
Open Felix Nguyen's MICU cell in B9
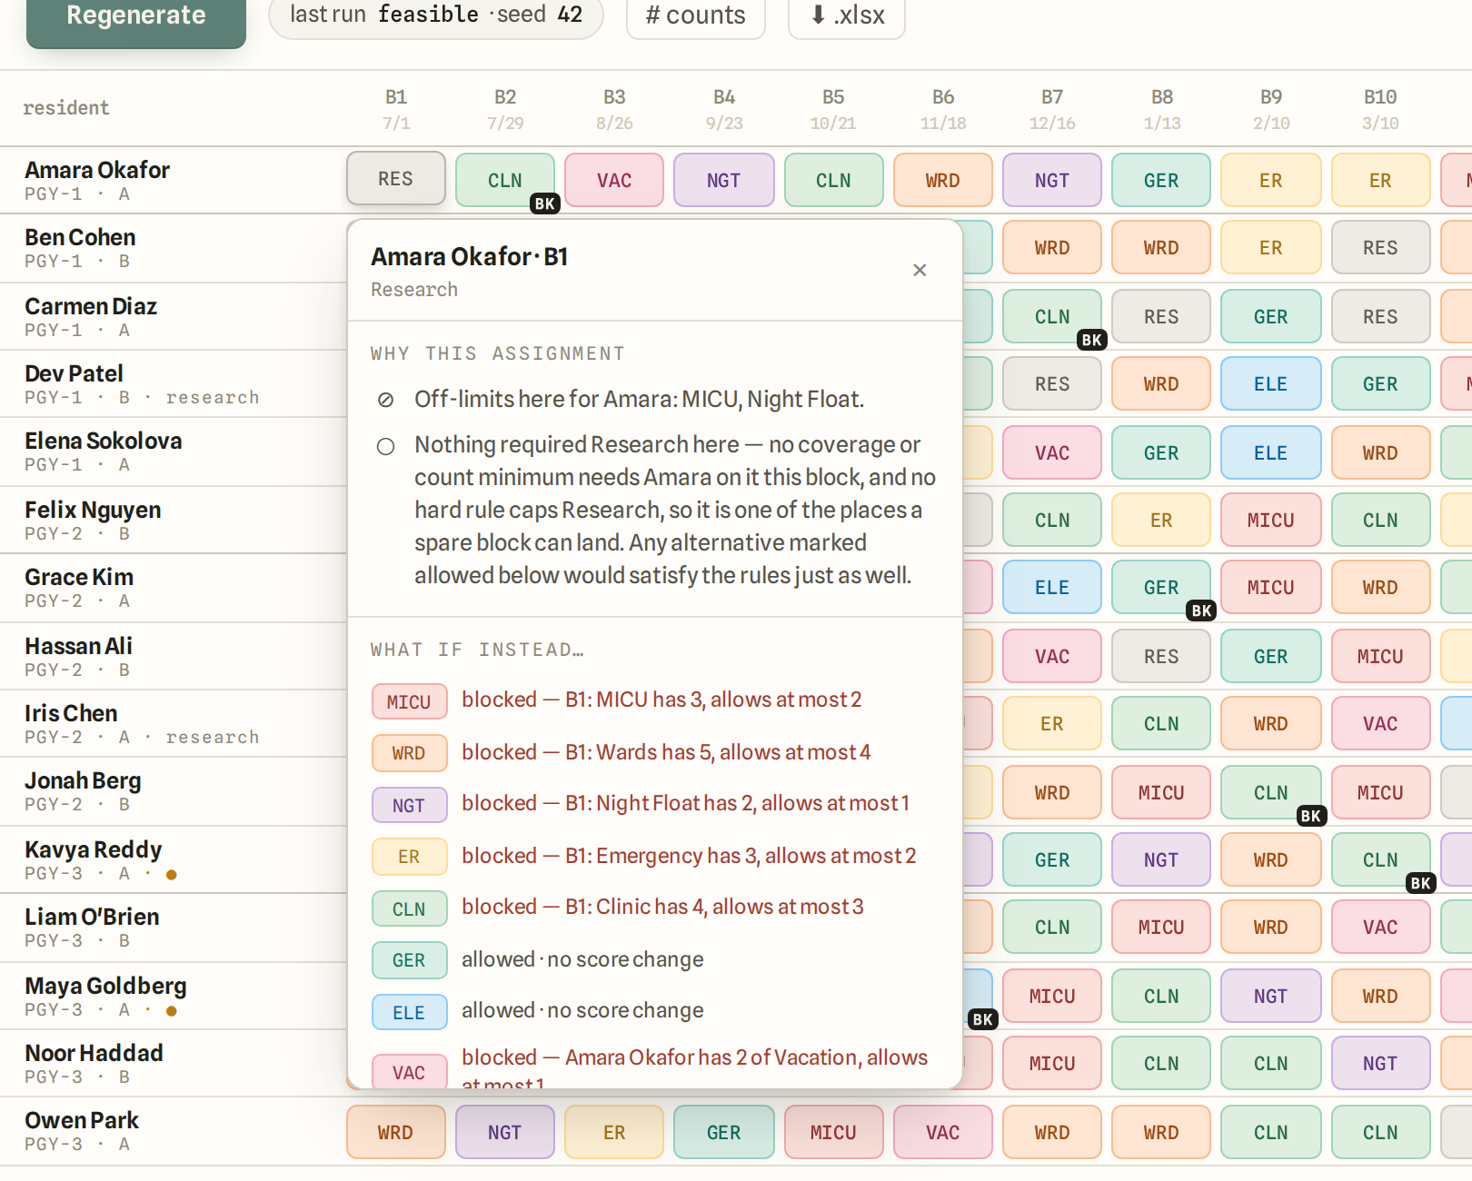coord(1270,520)
